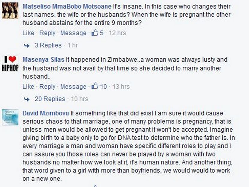The height and width of the screenshot is (187, 249).
Task: Visit Masenya Silas's profile name link
Action: coord(43,60)
